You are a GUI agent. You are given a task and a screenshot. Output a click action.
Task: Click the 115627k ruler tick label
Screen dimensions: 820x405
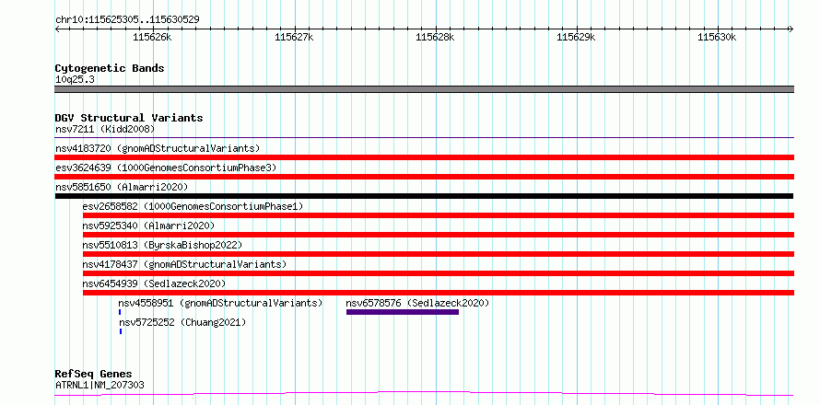coord(294,37)
